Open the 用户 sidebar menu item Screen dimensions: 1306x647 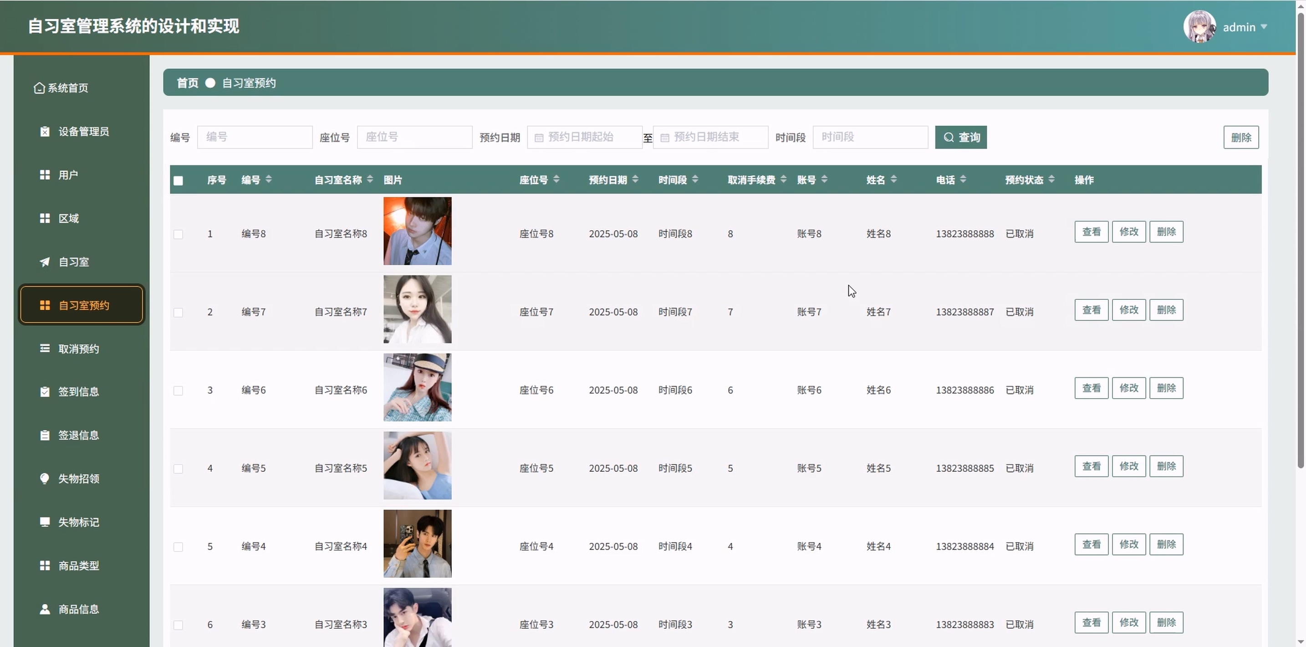point(68,175)
